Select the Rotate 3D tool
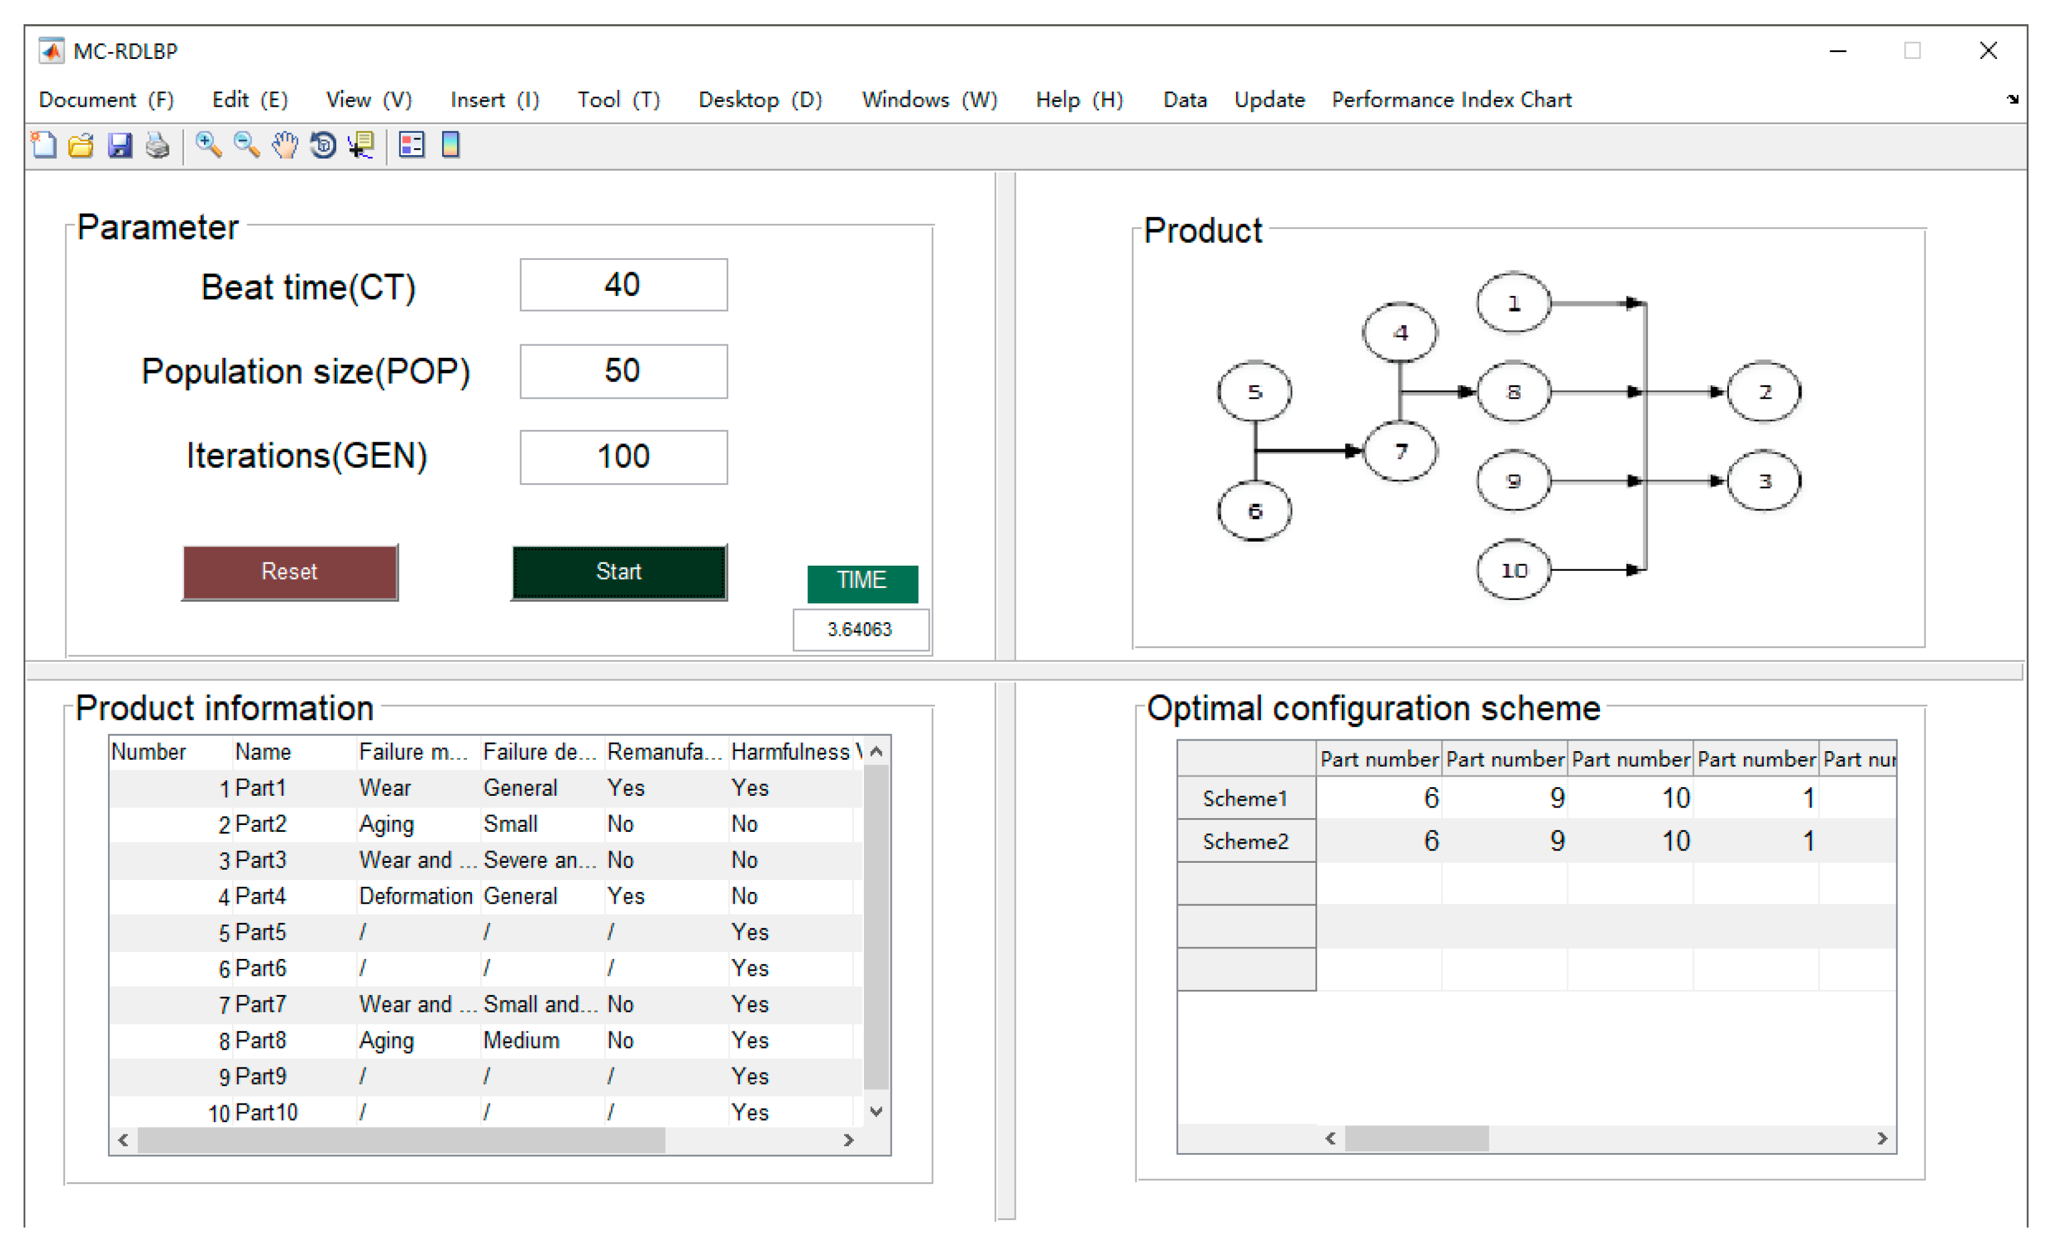 pos(322,146)
